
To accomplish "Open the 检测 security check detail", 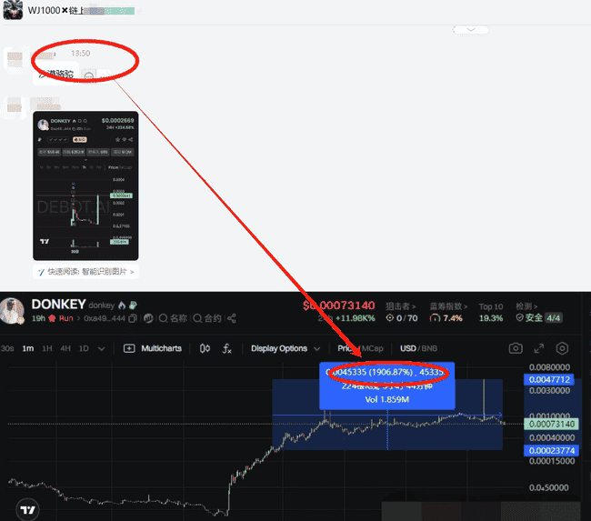I will 526,306.
